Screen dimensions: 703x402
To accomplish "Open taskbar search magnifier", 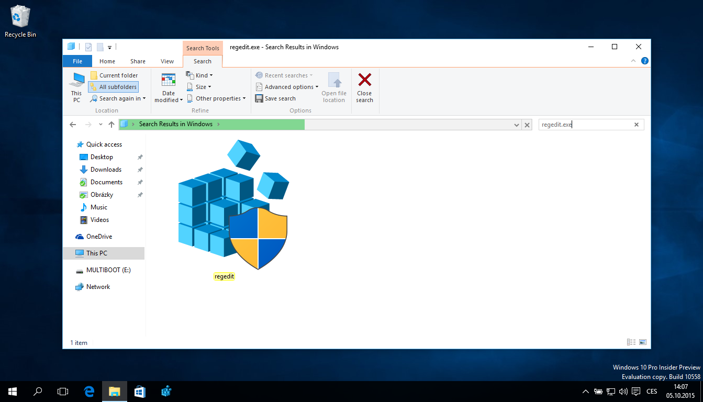I will coord(38,391).
